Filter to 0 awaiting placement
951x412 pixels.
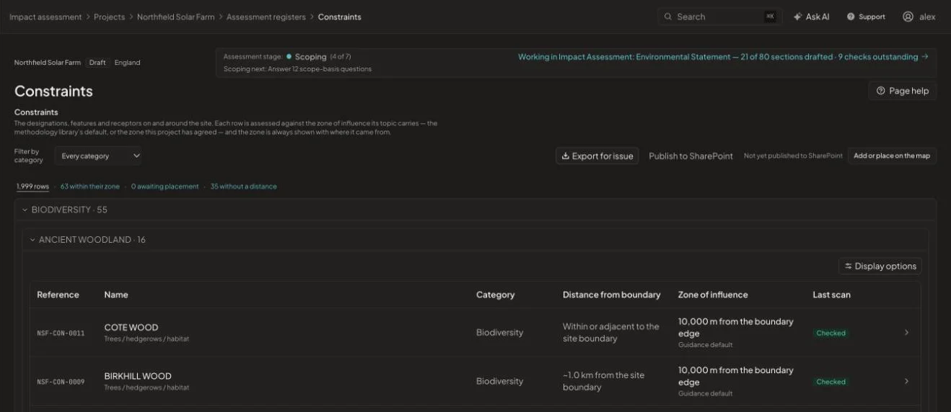coord(165,187)
